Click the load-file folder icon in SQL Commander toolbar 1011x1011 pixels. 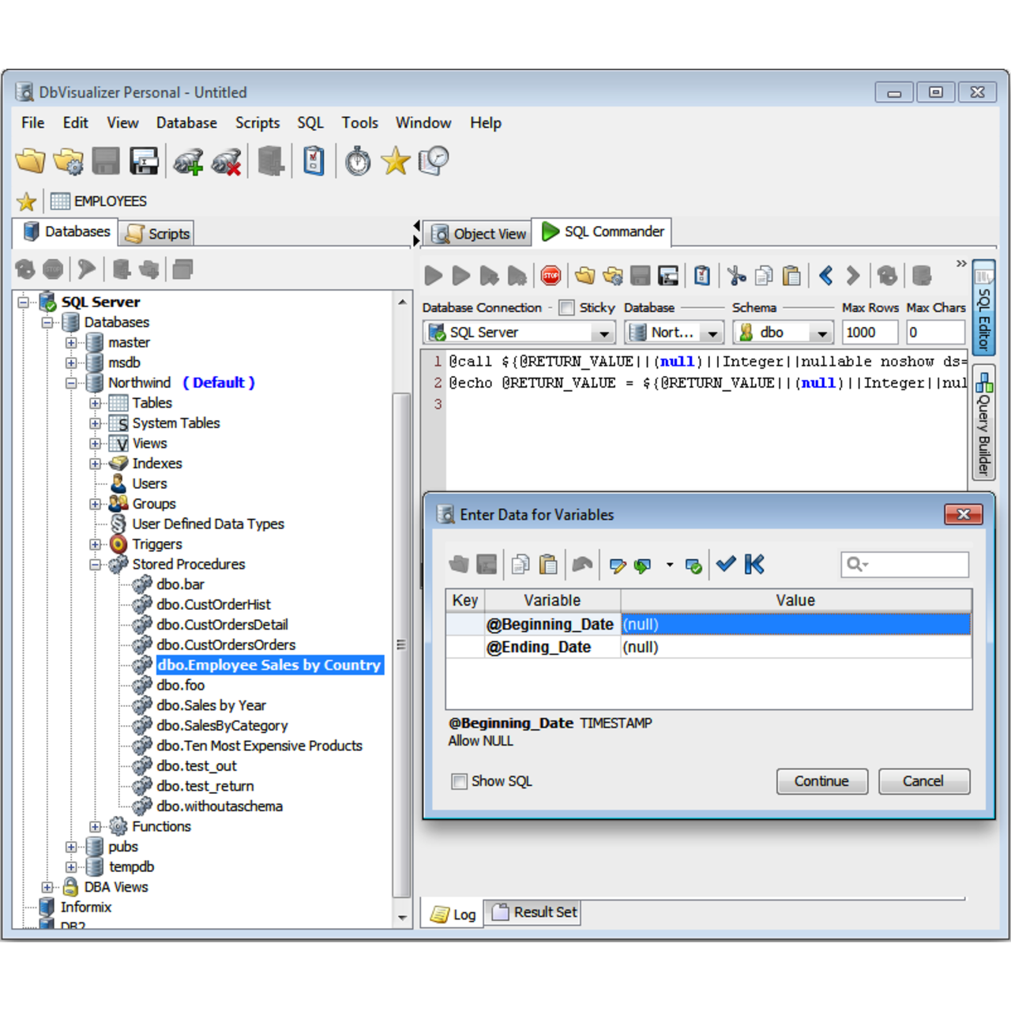coord(585,276)
